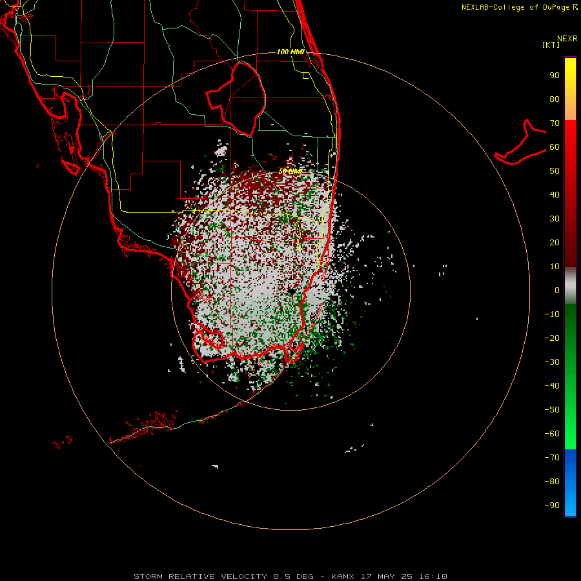Select the -60 knot scale value
The height and width of the screenshot is (581, 581).
click(x=552, y=434)
